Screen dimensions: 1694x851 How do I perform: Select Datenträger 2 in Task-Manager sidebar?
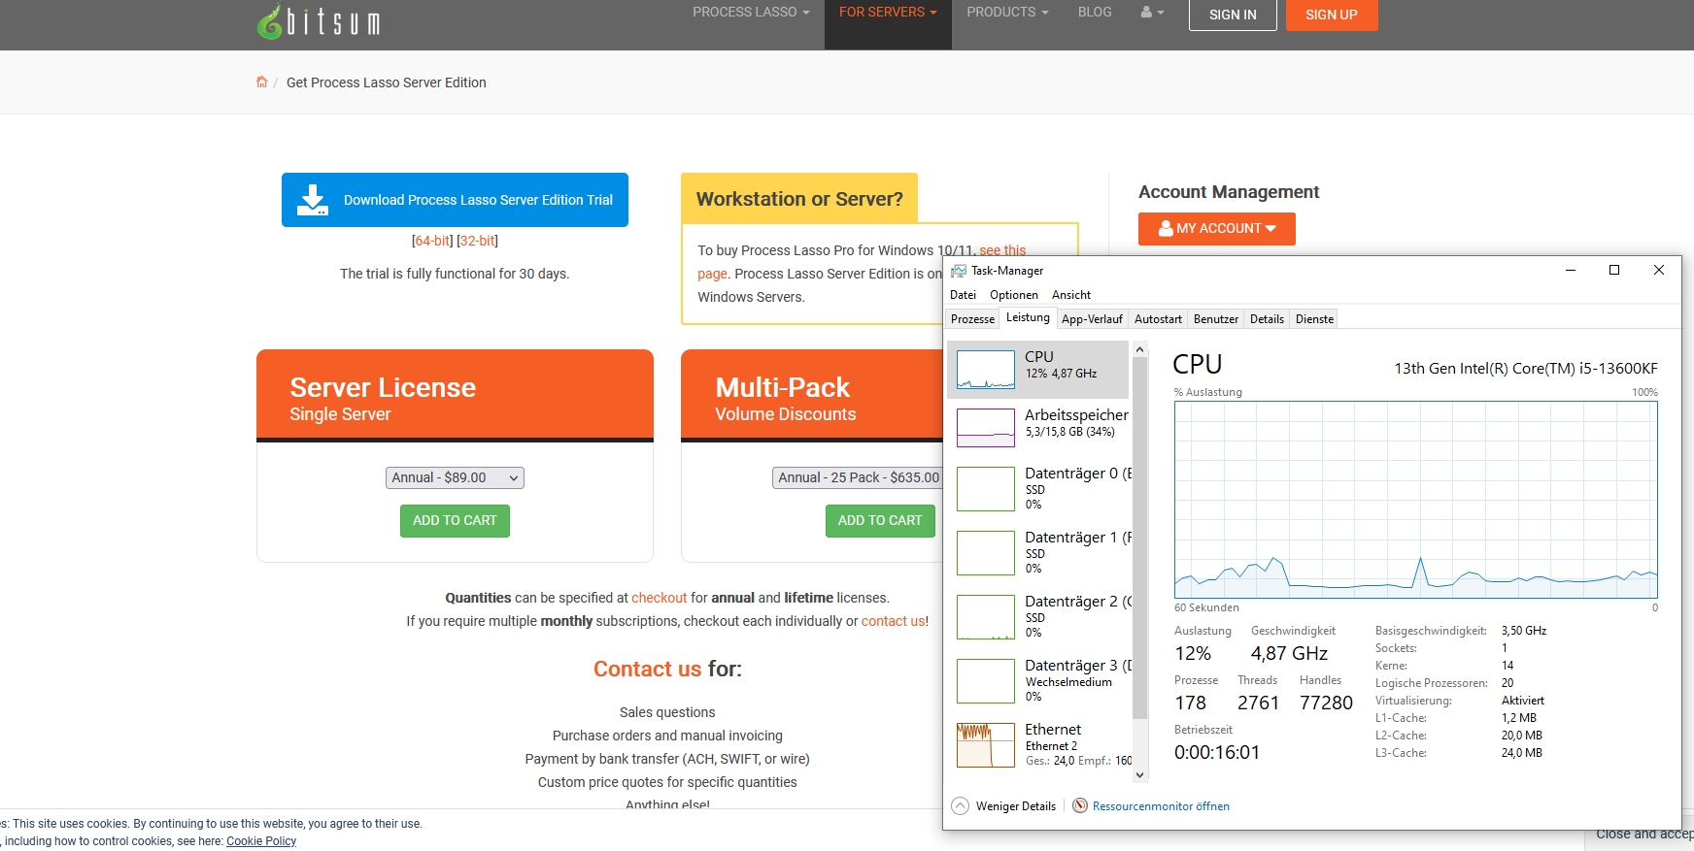(x=1039, y=616)
